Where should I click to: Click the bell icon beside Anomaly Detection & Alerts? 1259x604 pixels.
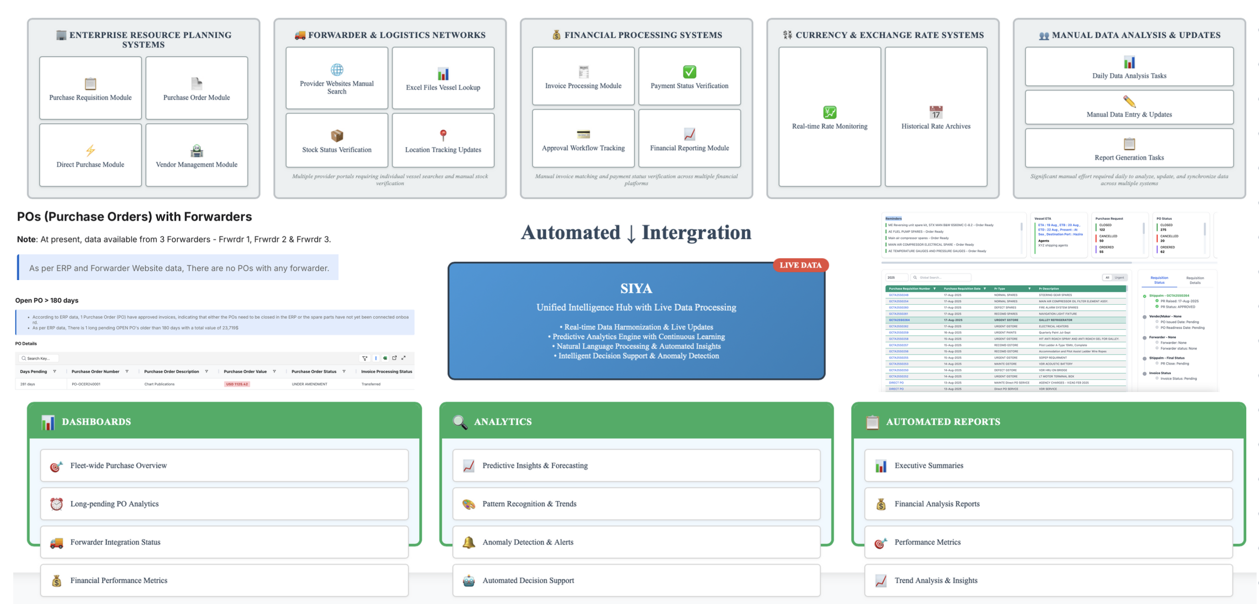tap(469, 542)
